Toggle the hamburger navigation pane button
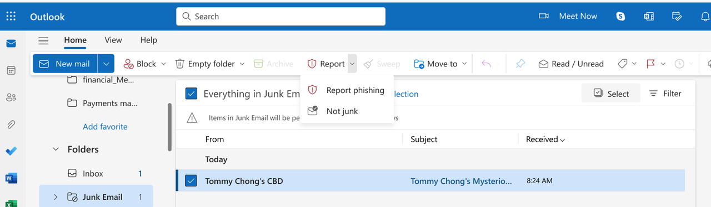The image size is (711, 207). [43, 40]
